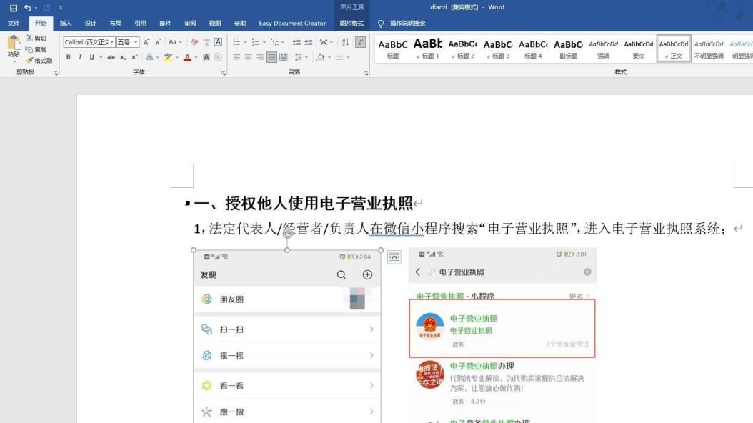Open the font size 五号 dropdown

[136, 42]
